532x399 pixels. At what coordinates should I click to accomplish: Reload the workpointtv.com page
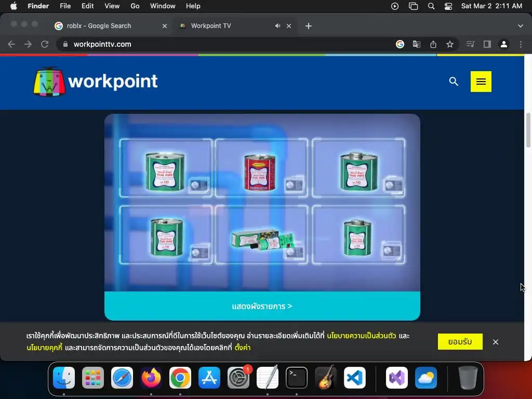[45, 44]
